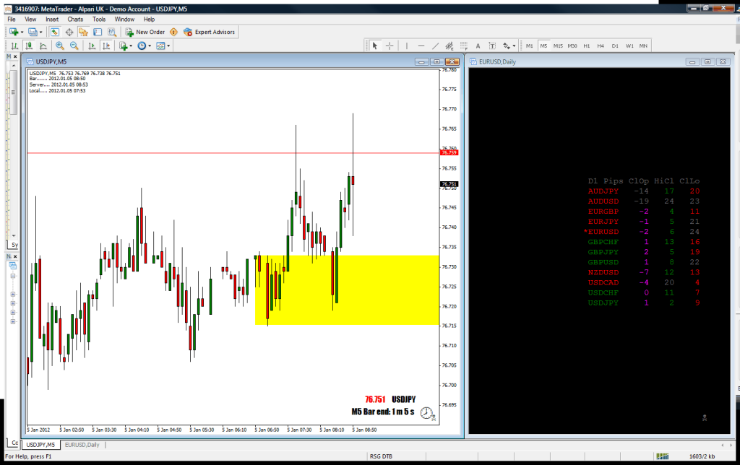Set timeframe to H4
The width and height of the screenshot is (740, 465).
tap(601, 45)
